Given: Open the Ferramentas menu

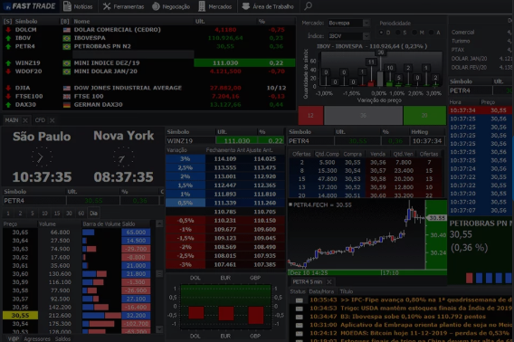Looking at the screenshot, I should coord(123,6).
